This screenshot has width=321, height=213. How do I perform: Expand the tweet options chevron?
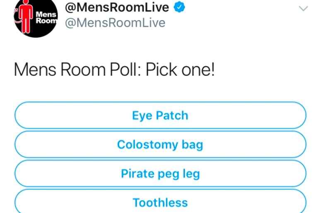(303, 8)
